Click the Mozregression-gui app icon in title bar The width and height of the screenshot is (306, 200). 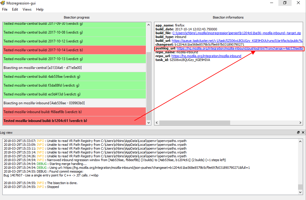[3, 3]
